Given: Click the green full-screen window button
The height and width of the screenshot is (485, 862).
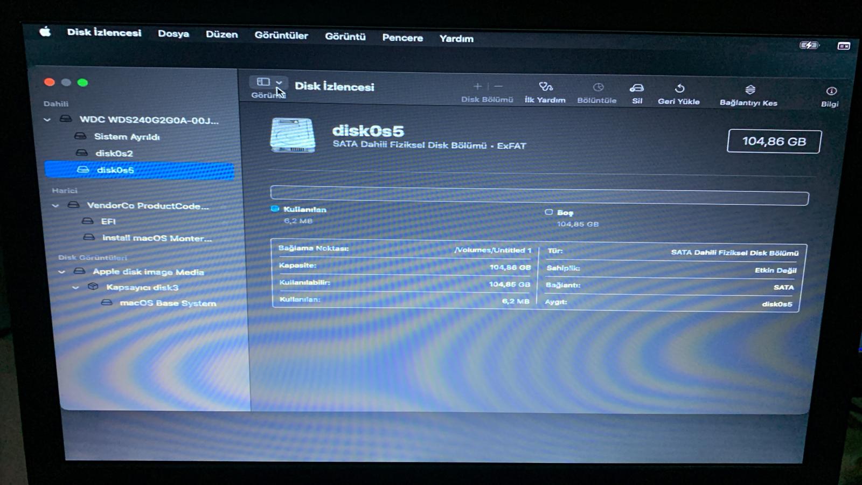Looking at the screenshot, I should 82,82.
